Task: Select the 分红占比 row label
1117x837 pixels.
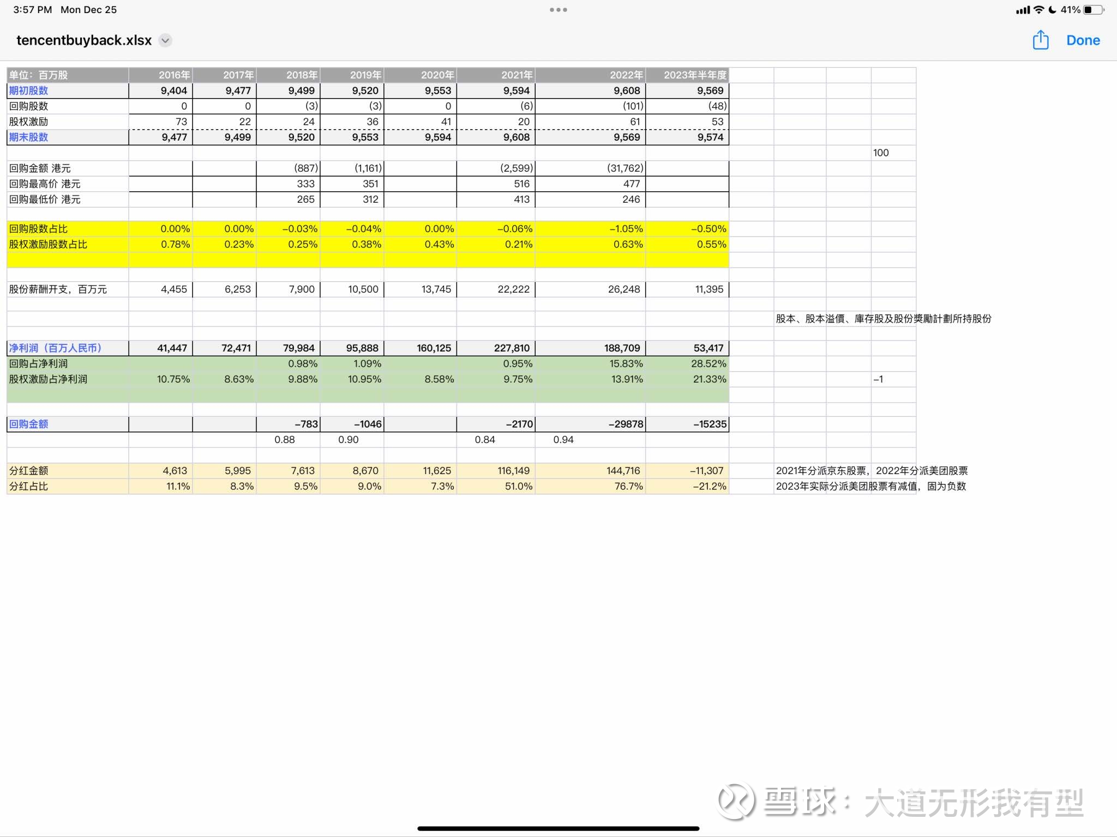Action: pyautogui.click(x=68, y=486)
